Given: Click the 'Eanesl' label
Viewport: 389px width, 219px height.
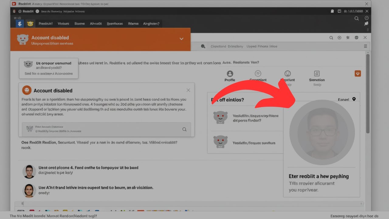Looking at the screenshot, I should click(x=343, y=99).
